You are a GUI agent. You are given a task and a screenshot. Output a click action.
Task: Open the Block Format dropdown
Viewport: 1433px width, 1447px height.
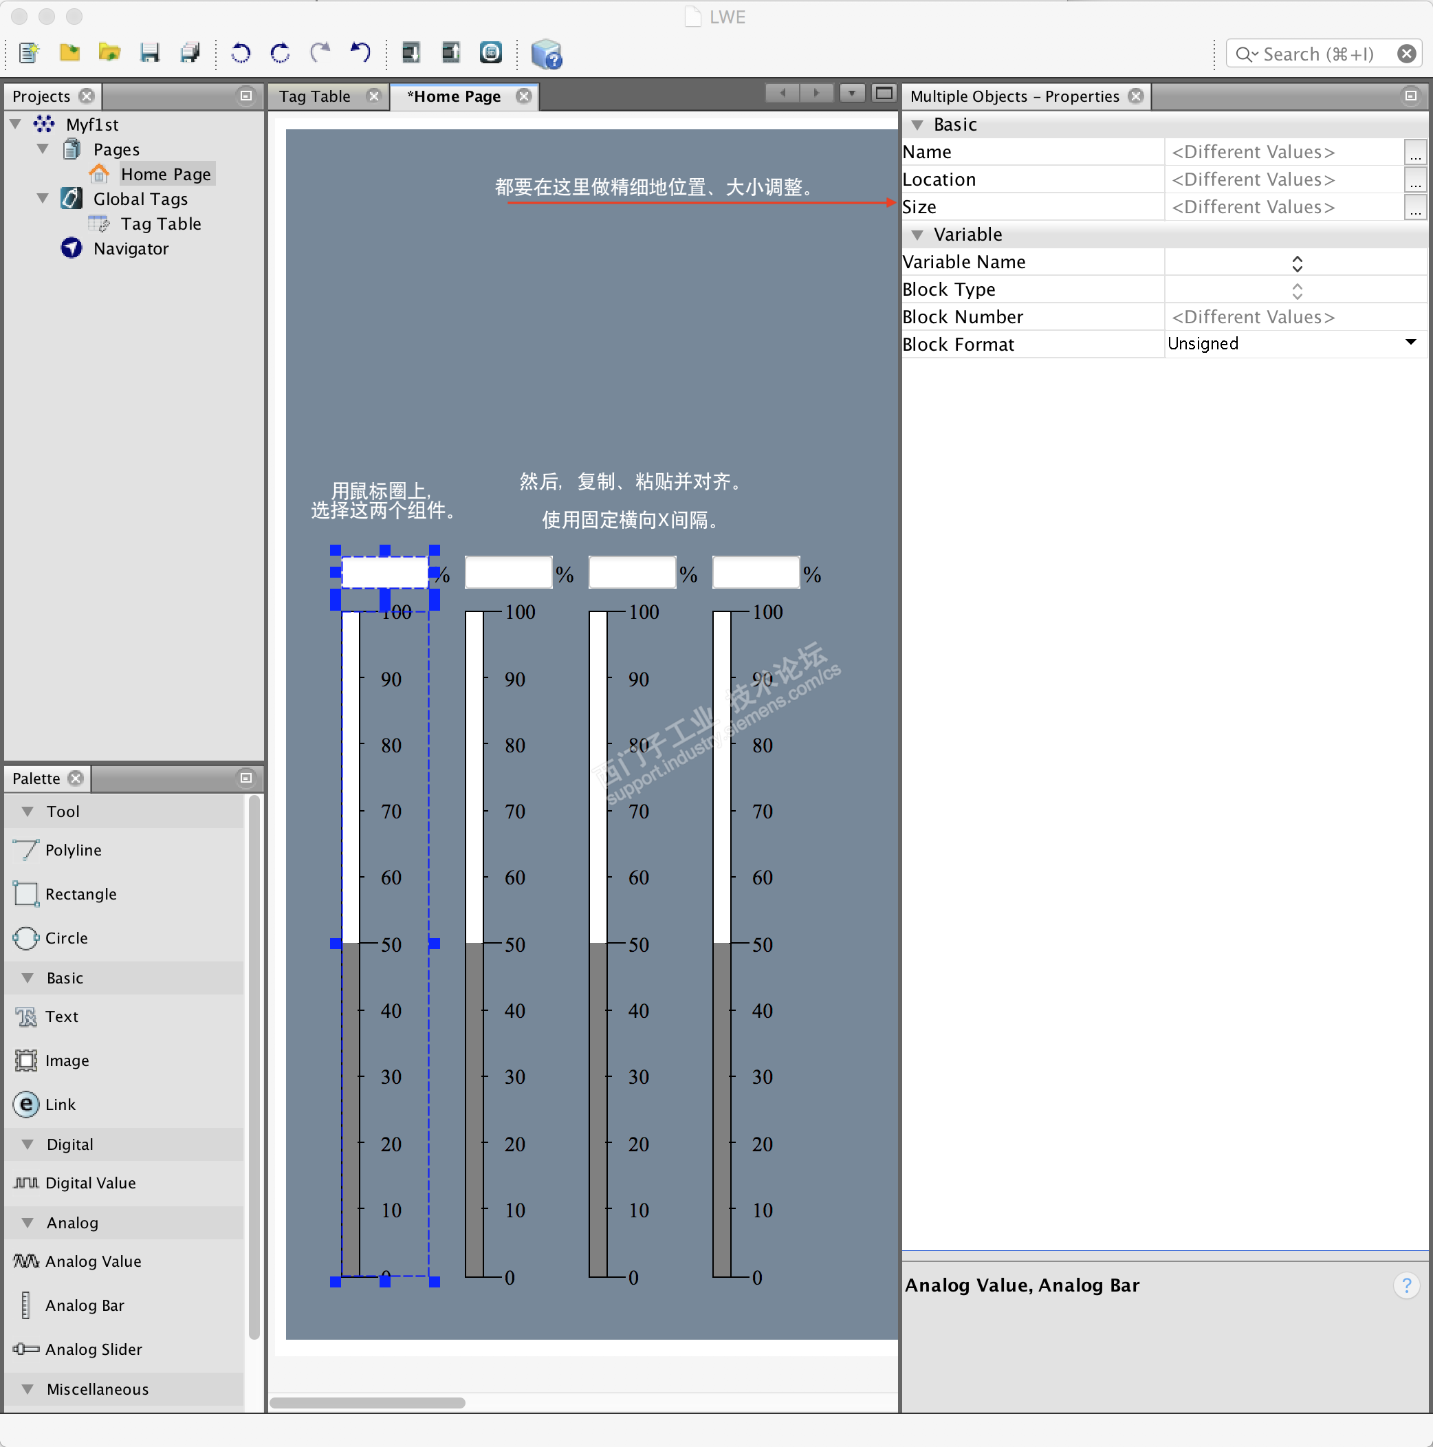click(x=1410, y=344)
